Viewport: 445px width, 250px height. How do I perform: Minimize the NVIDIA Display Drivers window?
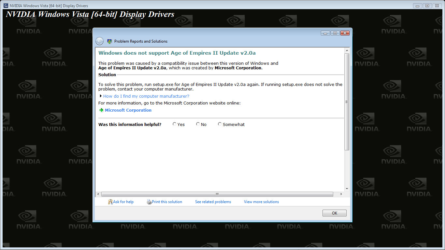pos(418,6)
